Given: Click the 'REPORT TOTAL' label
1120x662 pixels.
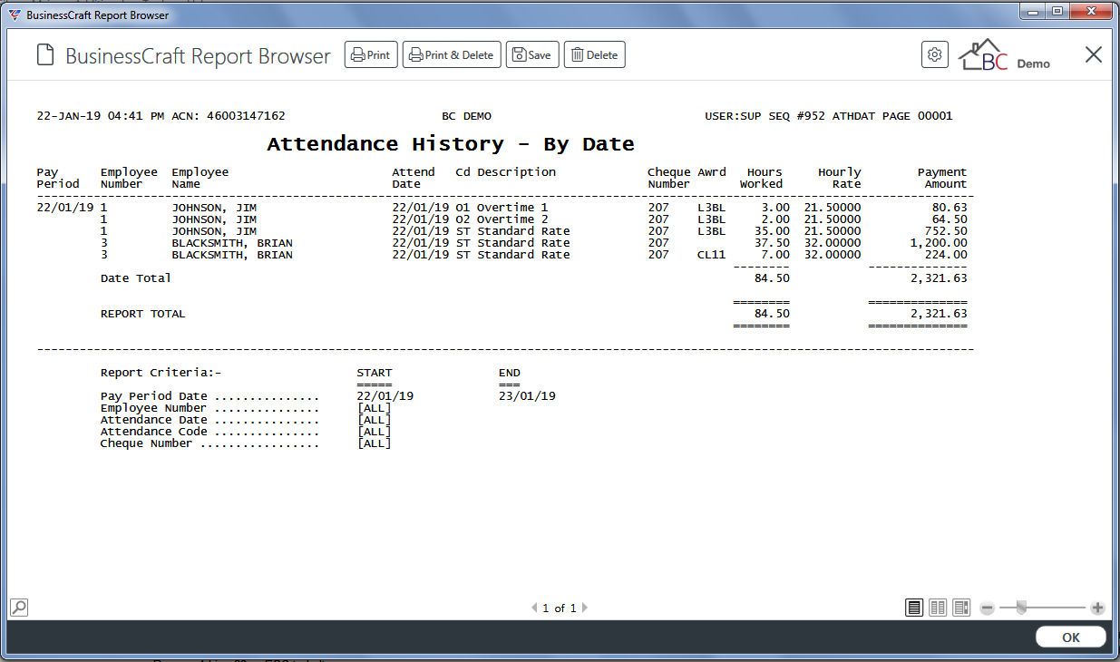Looking at the screenshot, I should pos(142,314).
